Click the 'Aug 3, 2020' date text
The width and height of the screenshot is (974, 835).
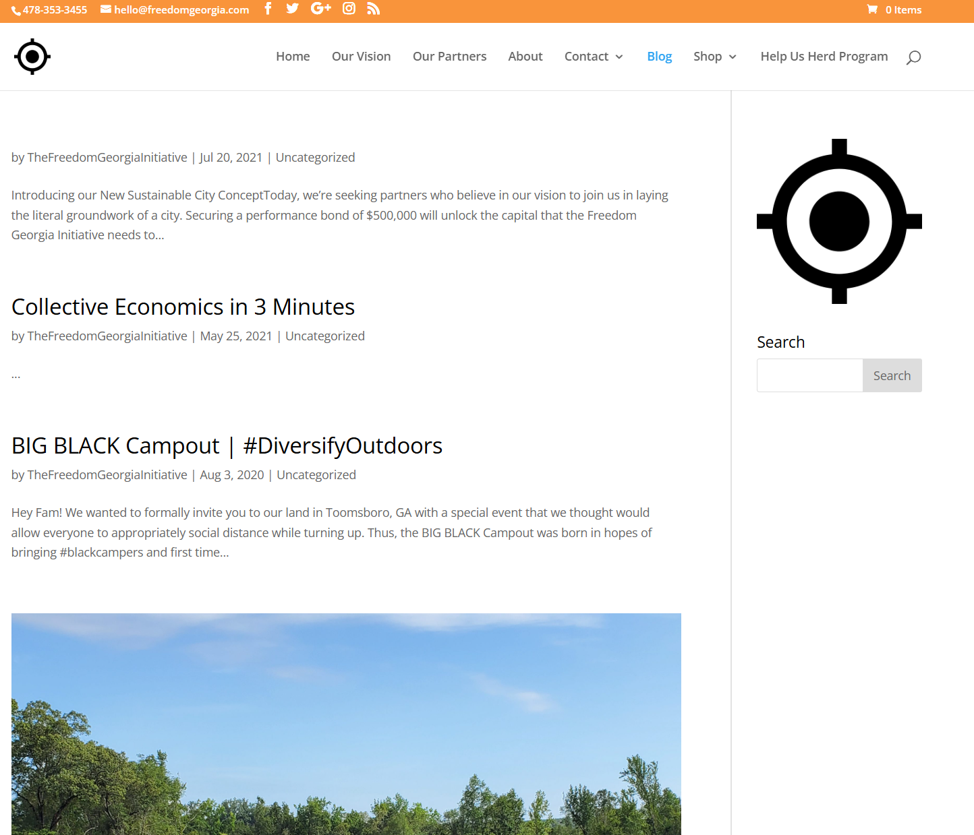tap(232, 475)
